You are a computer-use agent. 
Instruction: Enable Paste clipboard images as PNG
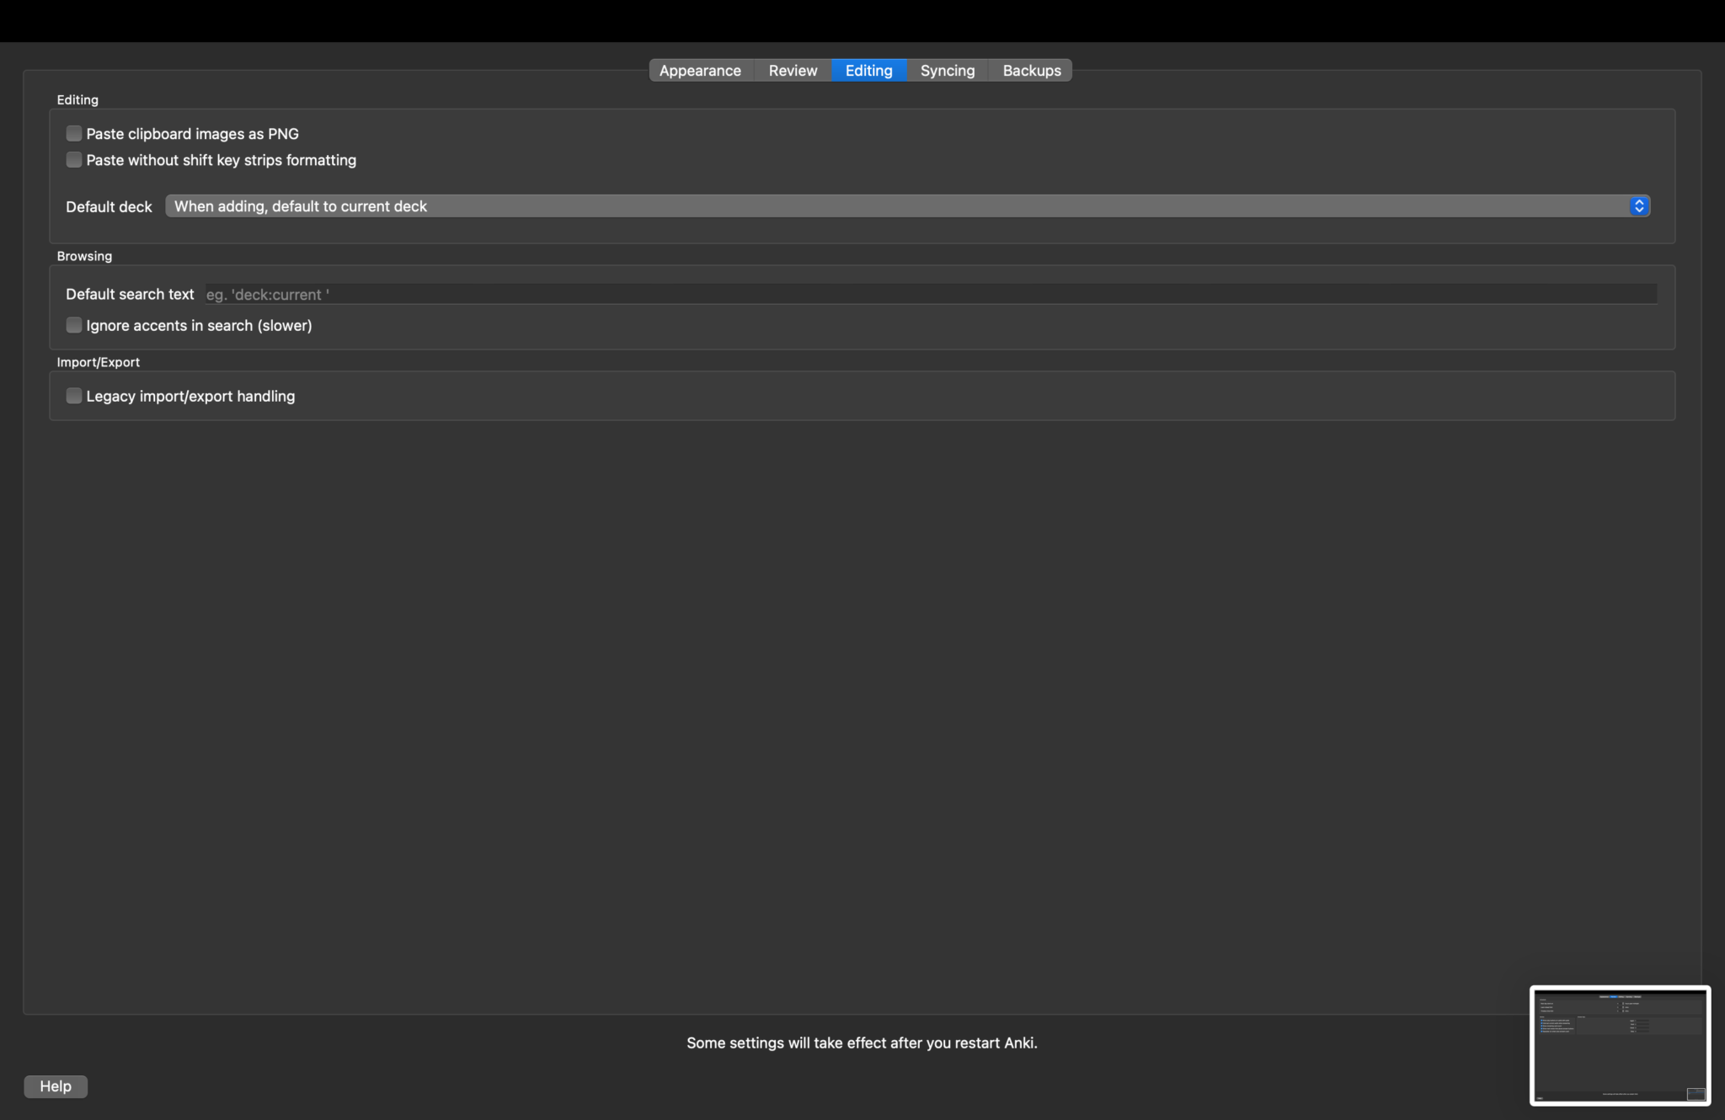click(x=74, y=134)
